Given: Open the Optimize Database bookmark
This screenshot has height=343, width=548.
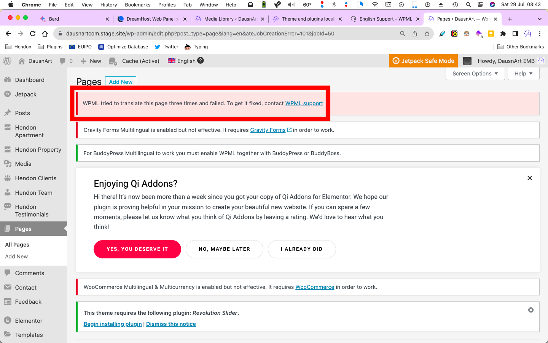Looking at the screenshot, I should pos(123,47).
